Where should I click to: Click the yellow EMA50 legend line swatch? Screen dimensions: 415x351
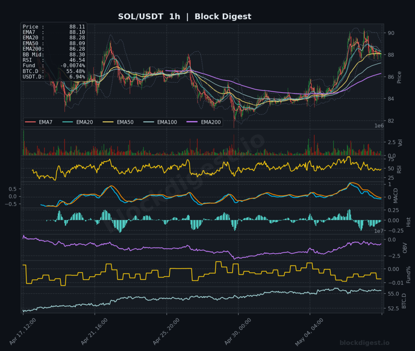[x=108, y=122]
